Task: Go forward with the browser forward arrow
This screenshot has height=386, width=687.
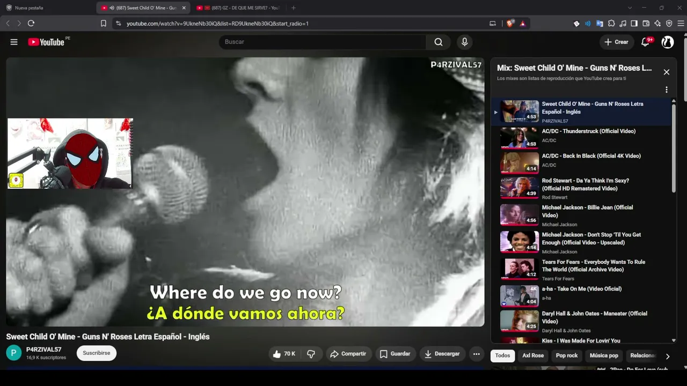Action: point(19,23)
